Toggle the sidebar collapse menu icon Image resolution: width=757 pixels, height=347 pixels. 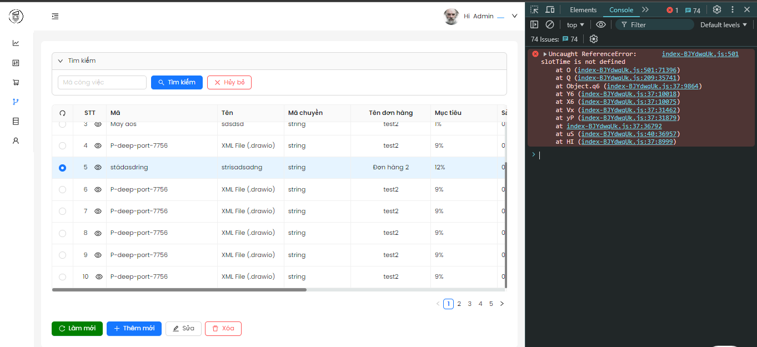pyautogui.click(x=55, y=17)
